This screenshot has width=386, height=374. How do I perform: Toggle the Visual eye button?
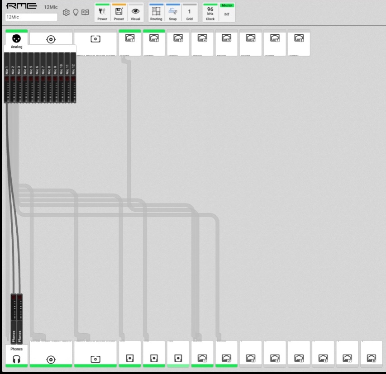[135, 13]
